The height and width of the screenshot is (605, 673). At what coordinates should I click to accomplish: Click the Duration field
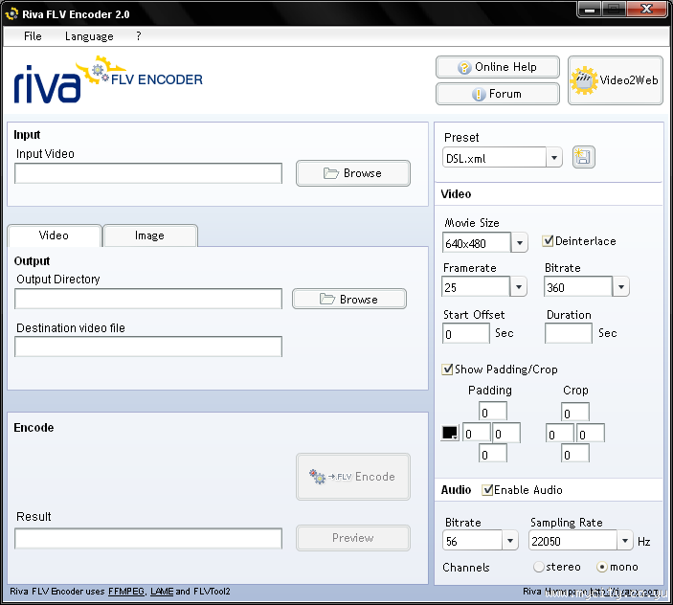pyautogui.click(x=569, y=333)
